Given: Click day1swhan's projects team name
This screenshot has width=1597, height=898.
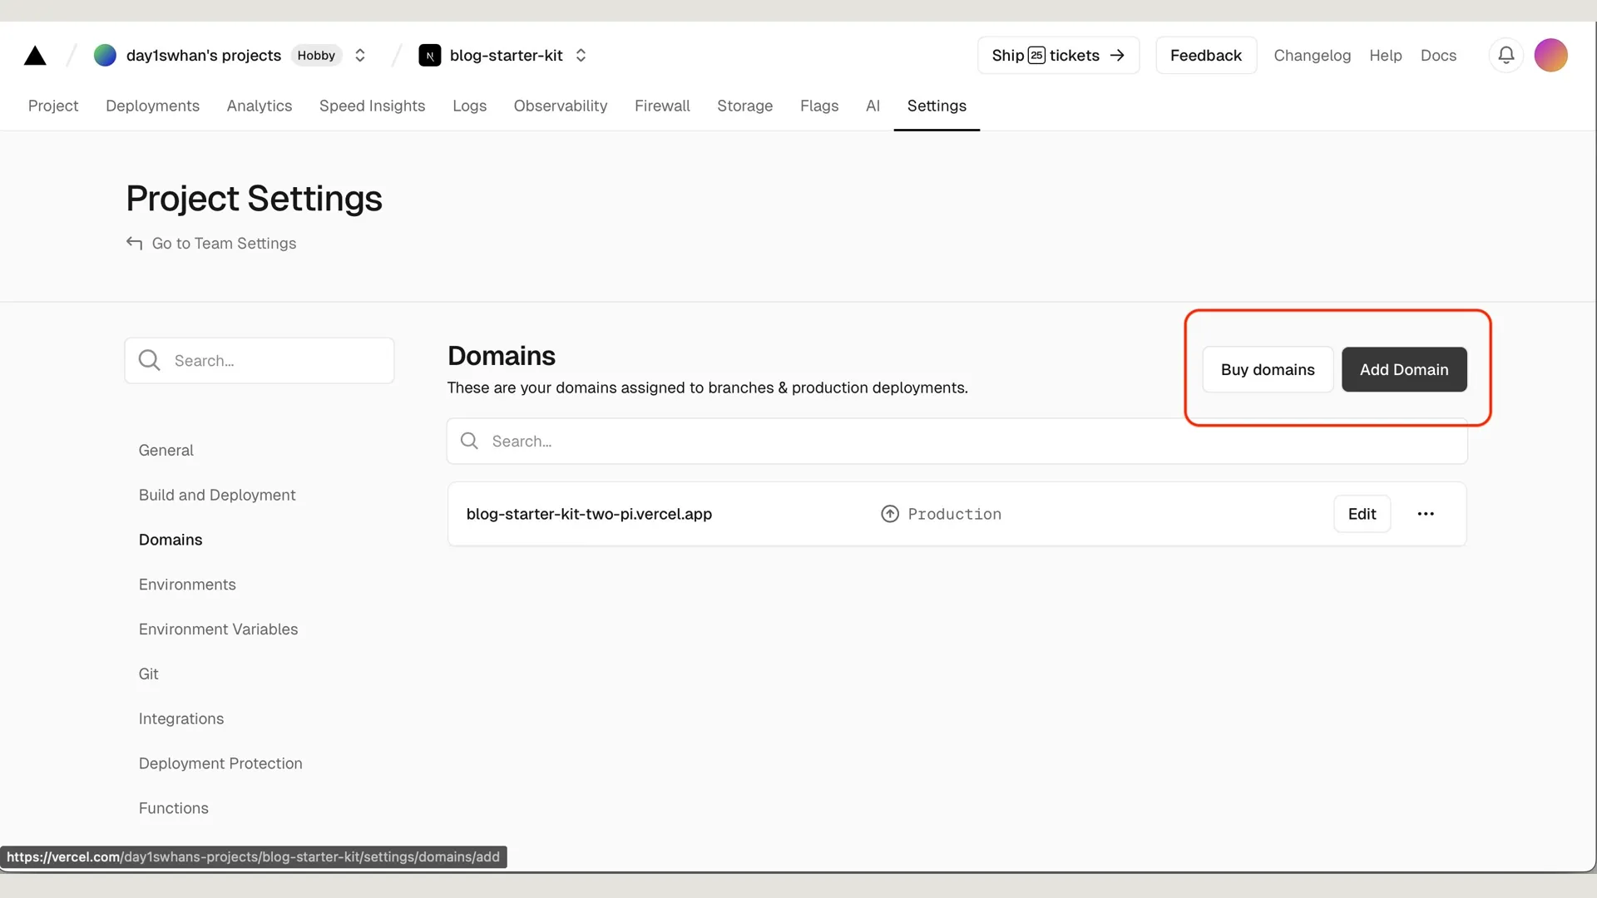Looking at the screenshot, I should [204, 56].
